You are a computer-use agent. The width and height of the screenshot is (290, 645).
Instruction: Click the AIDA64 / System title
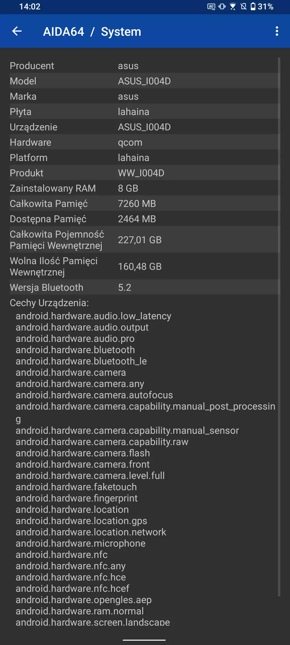(92, 32)
